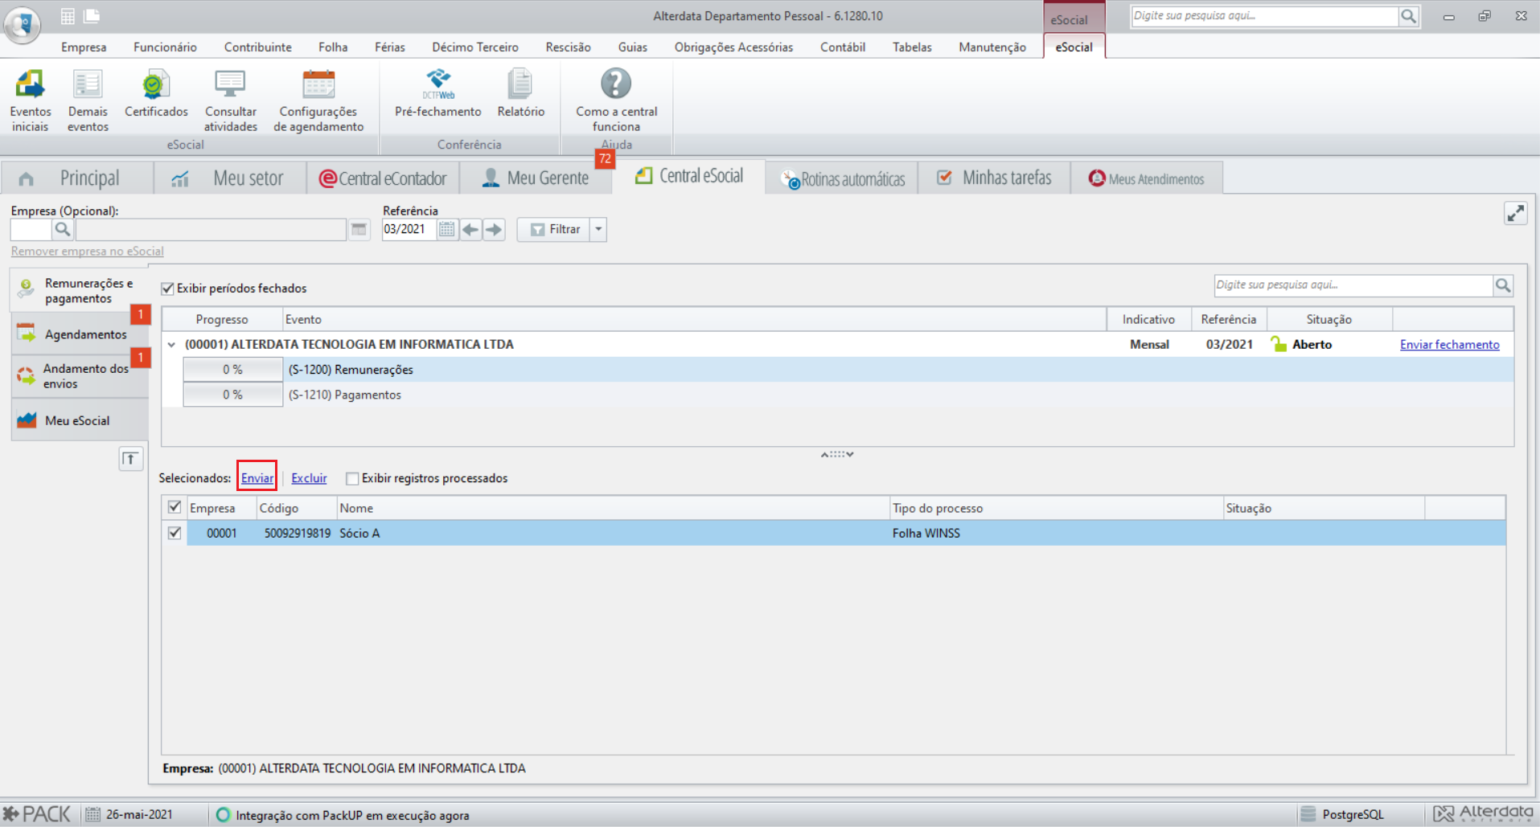Switch to Minhas tarefas tab

(x=995, y=178)
